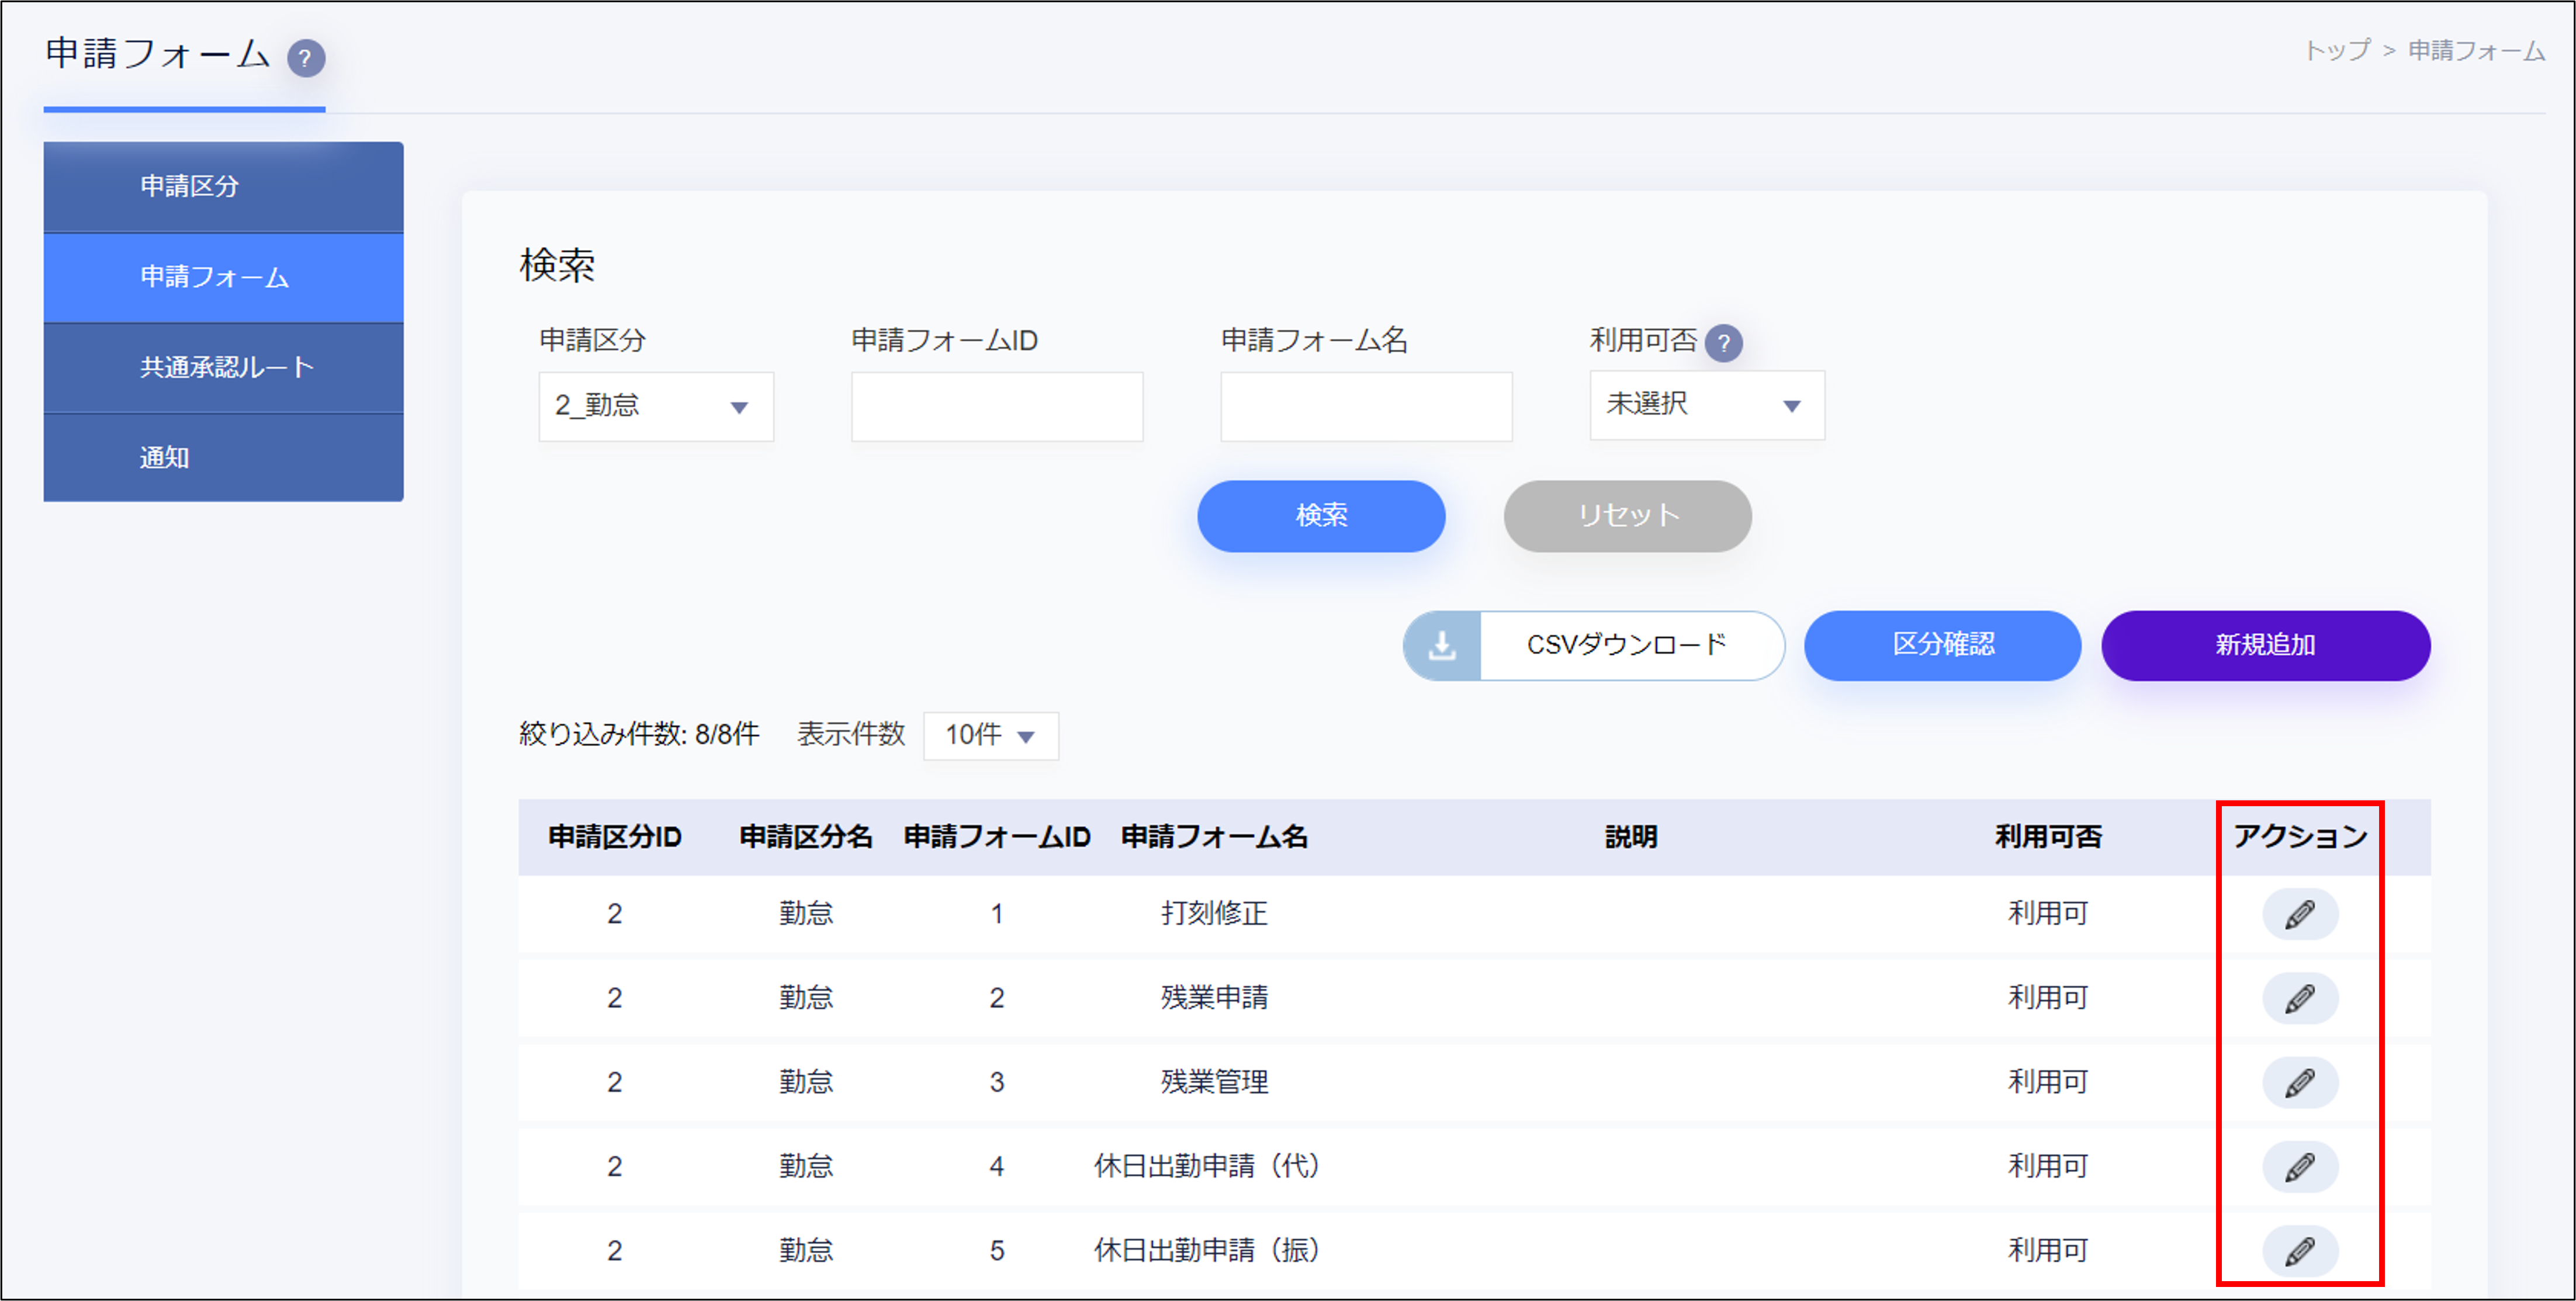The image size is (2576, 1301).
Task: Click the 検索 section heading
Action: tap(557, 266)
